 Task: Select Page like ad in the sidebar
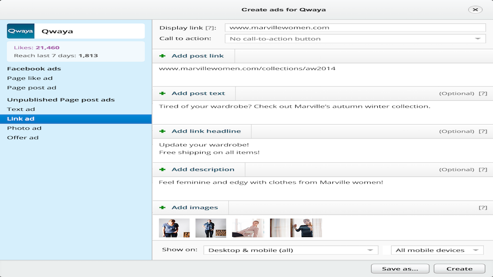click(x=30, y=78)
